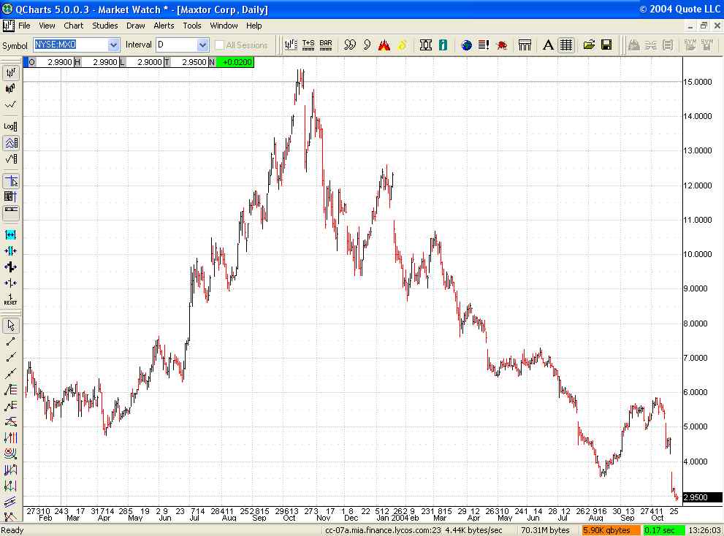Screen dimensions: 724x536
Task: Open the Window menu
Action: (x=224, y=26)
